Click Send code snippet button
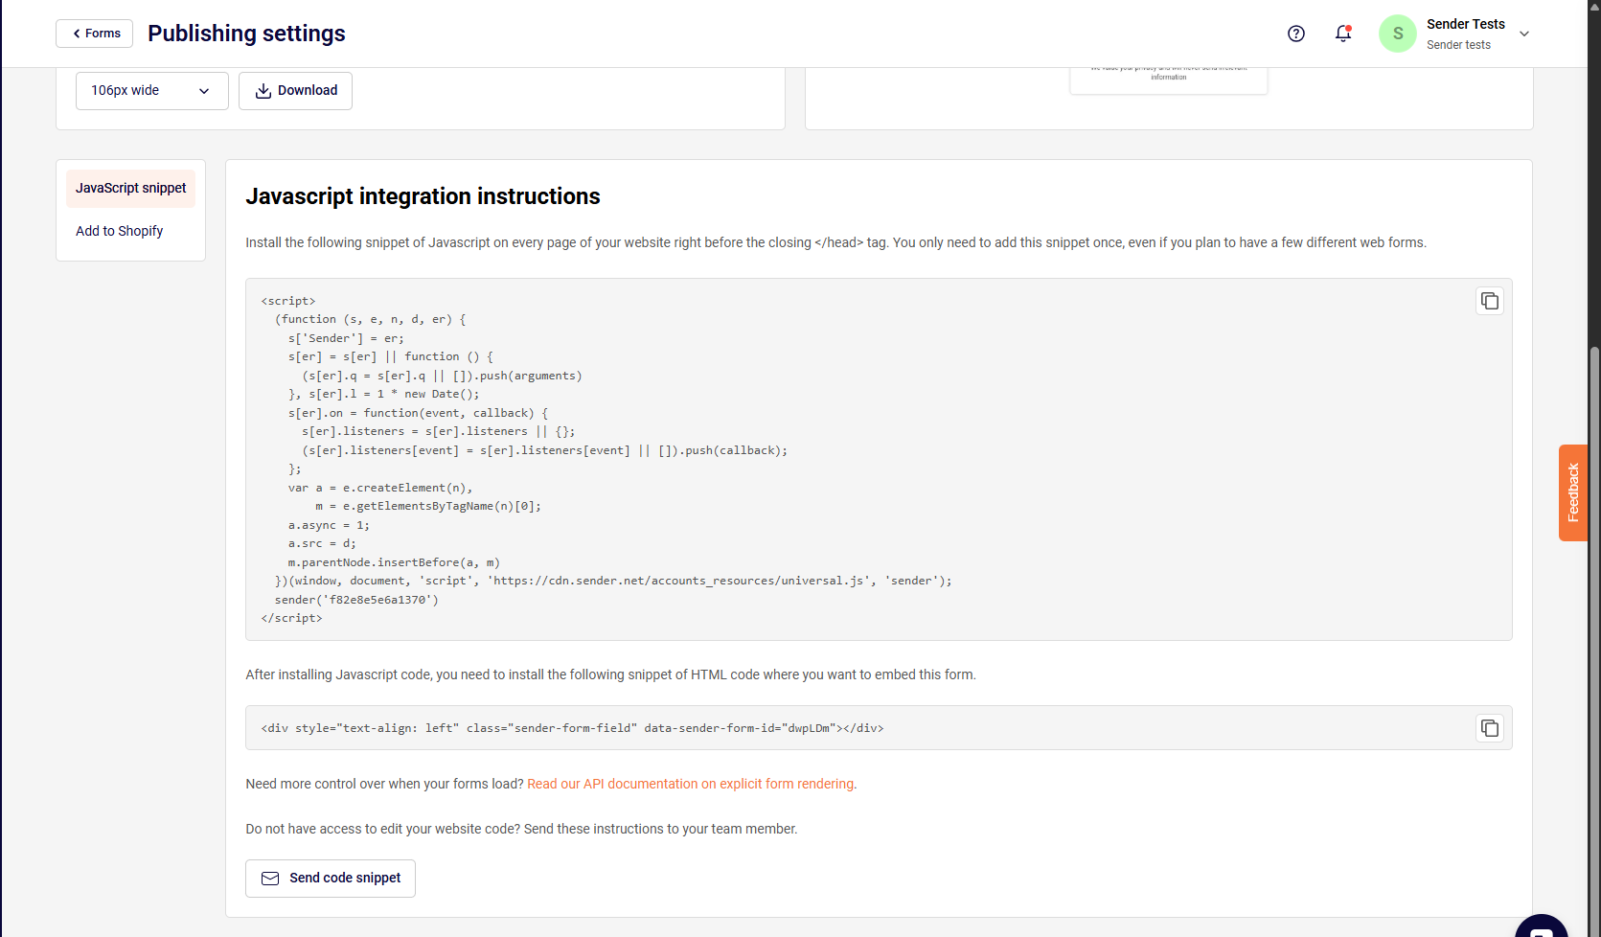The width and height of the screenshot is (1601, 937). point(331,879)
